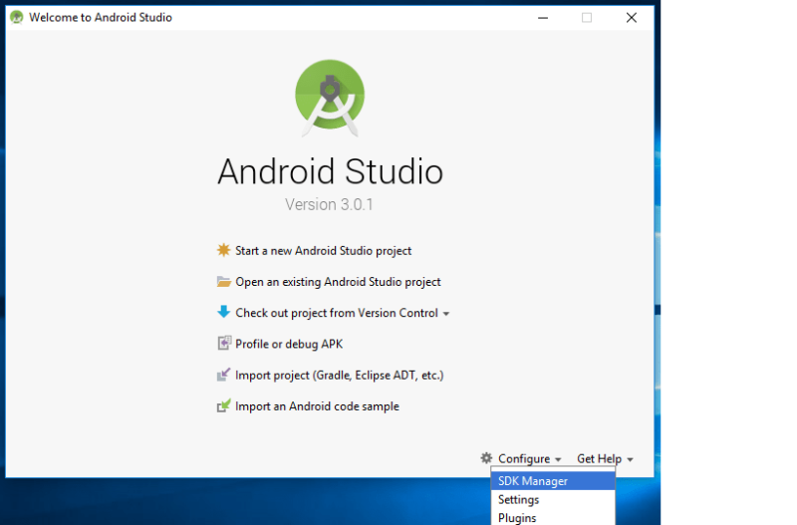Open SDK Manager from the Configure menu
The width and height of the screenshot is (797, 525).
[x=533, y=481]
